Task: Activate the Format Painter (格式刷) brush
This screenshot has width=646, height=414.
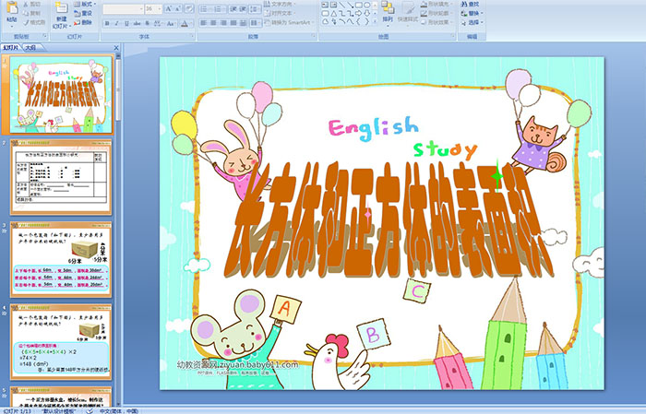Action: click(26, 22)
